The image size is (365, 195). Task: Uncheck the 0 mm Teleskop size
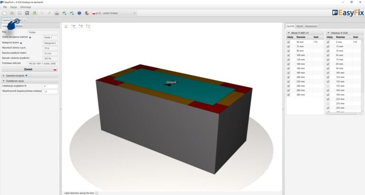[328, 42]
